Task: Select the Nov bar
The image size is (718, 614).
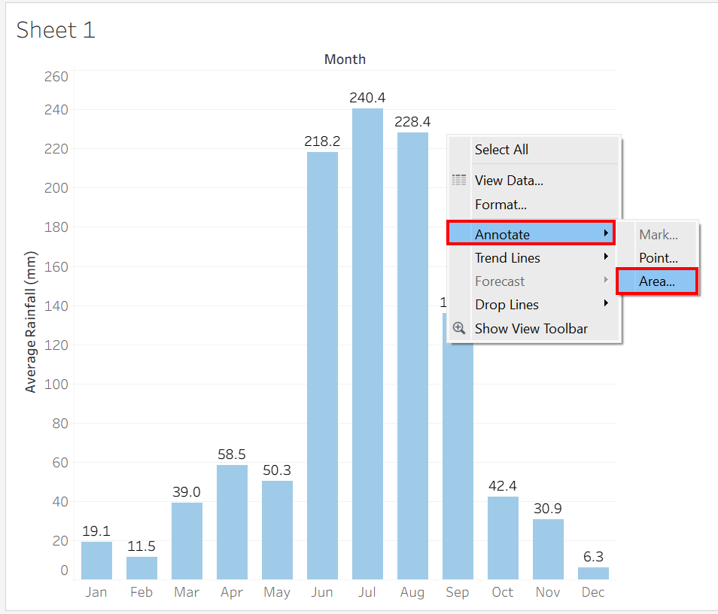Action: pyautogui.click(x=548, y=549)
